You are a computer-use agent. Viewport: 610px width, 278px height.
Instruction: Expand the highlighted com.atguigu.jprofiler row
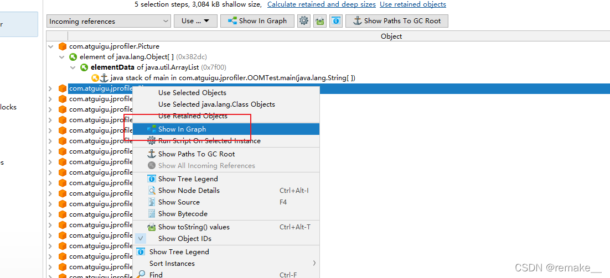50,88
